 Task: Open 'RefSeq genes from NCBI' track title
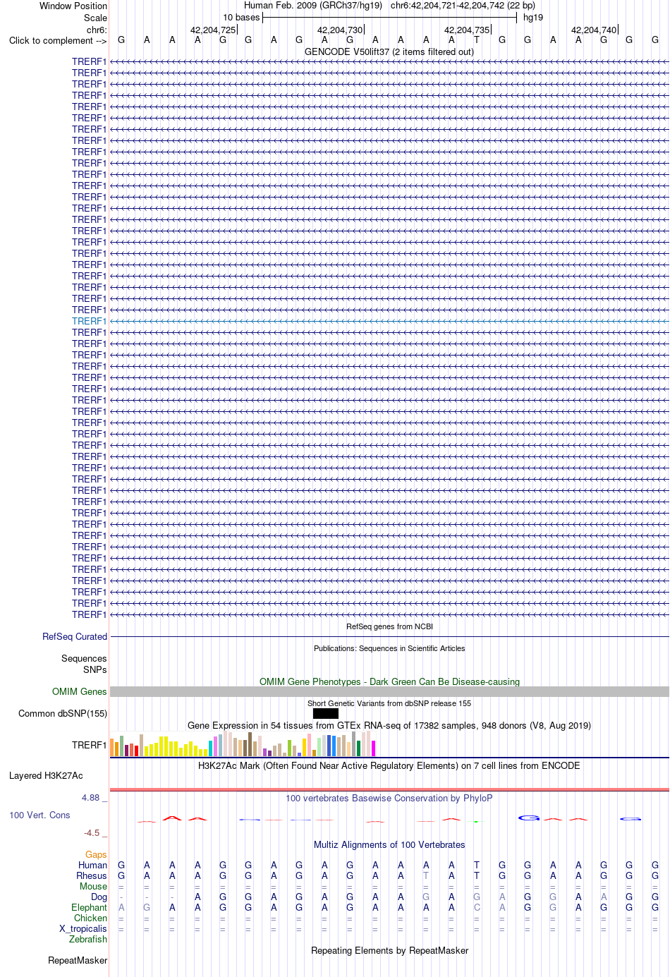click(389, 626)
